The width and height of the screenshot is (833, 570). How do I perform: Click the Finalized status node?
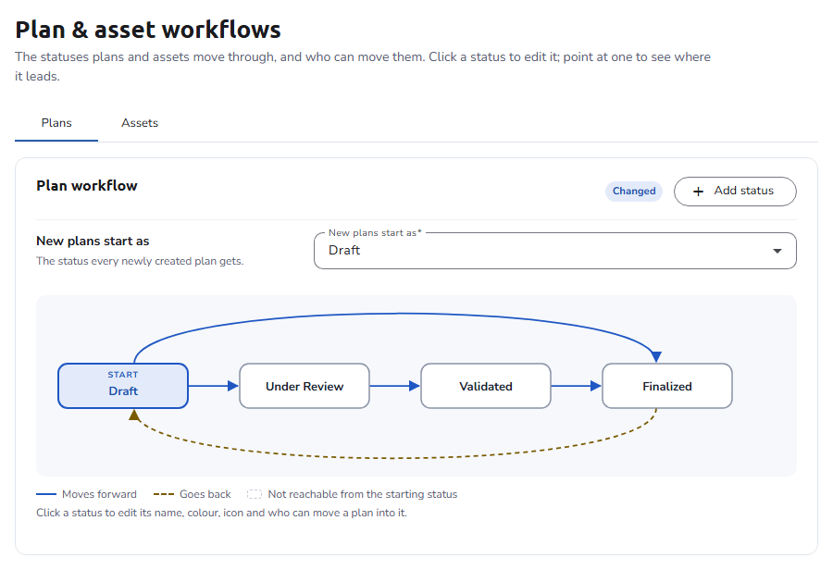(x=667, y=386)
